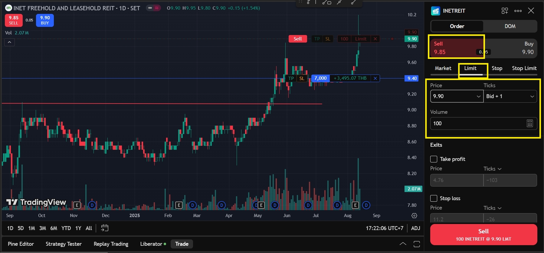Image resolution: width=544 pixels, height=253 pixels.
Task: Click dividend D marker in early April
Action: (222, 205)
